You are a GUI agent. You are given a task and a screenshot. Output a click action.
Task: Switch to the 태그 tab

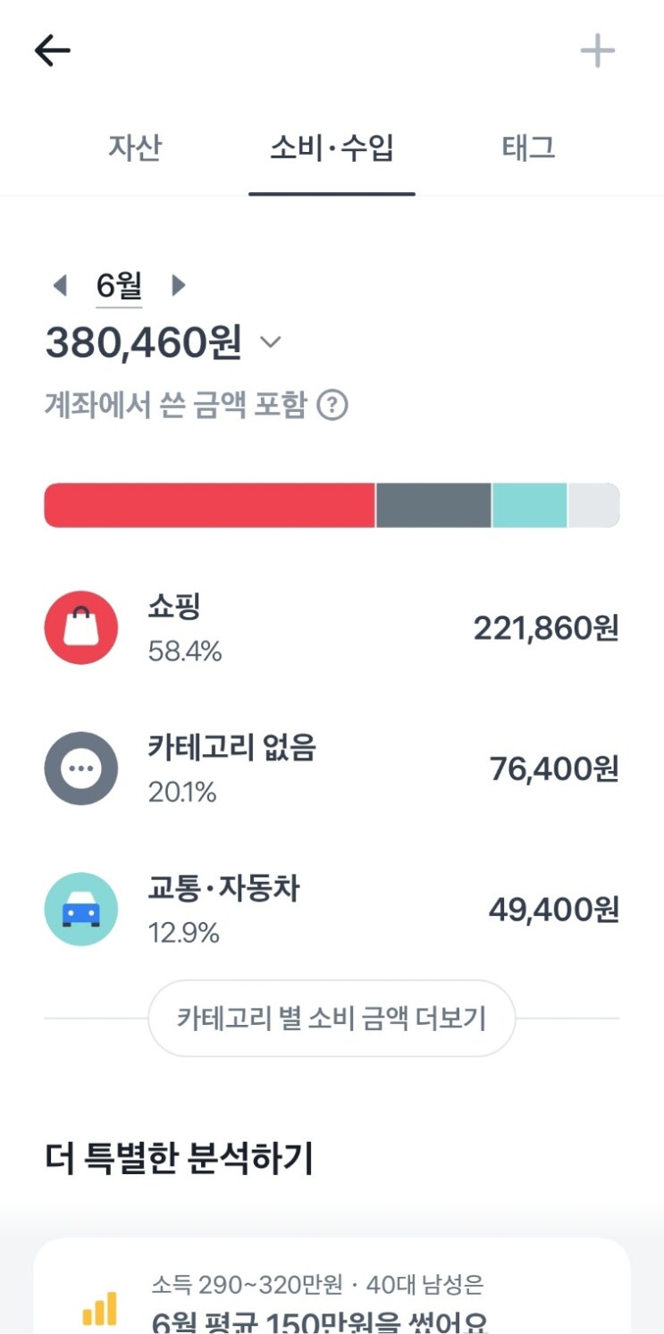(528, 147)
